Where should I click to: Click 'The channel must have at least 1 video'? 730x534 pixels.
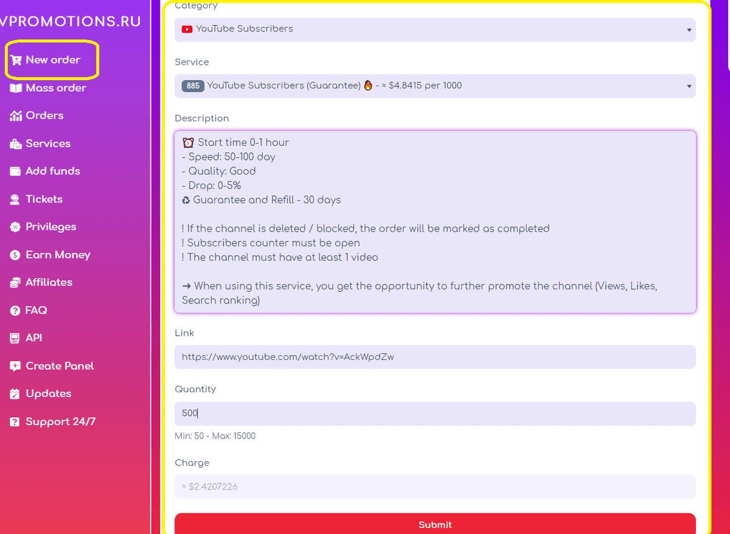tap(280, 257)
